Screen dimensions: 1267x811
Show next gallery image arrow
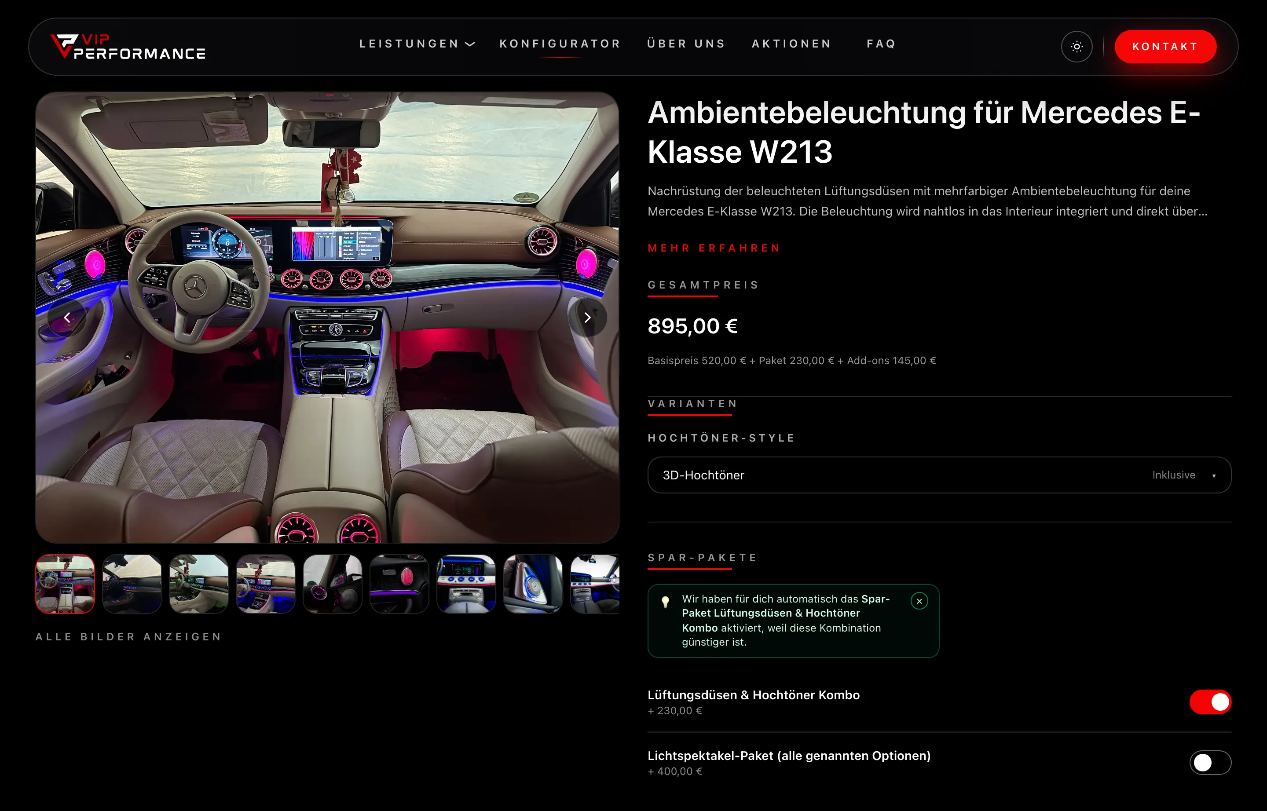pos(587,318)
